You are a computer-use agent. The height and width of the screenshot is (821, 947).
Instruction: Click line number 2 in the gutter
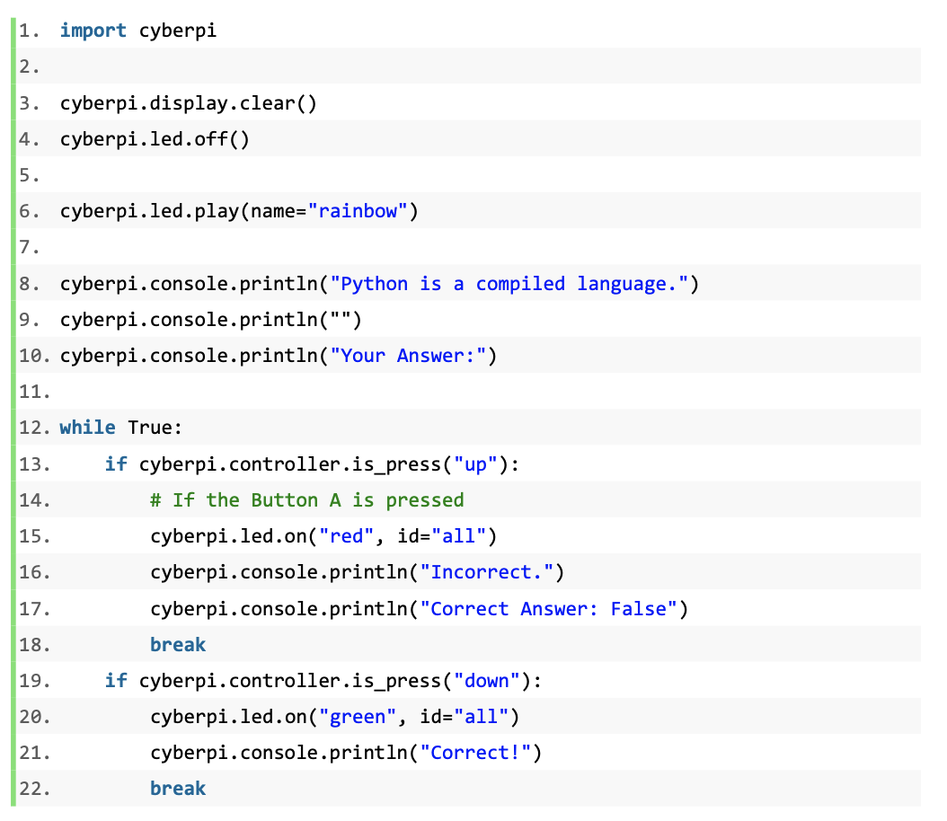click(x=29, y=66)
